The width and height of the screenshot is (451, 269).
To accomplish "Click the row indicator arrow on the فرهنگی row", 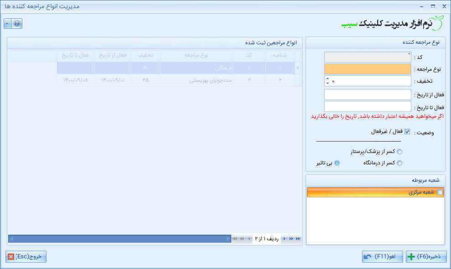I will 297,68.
